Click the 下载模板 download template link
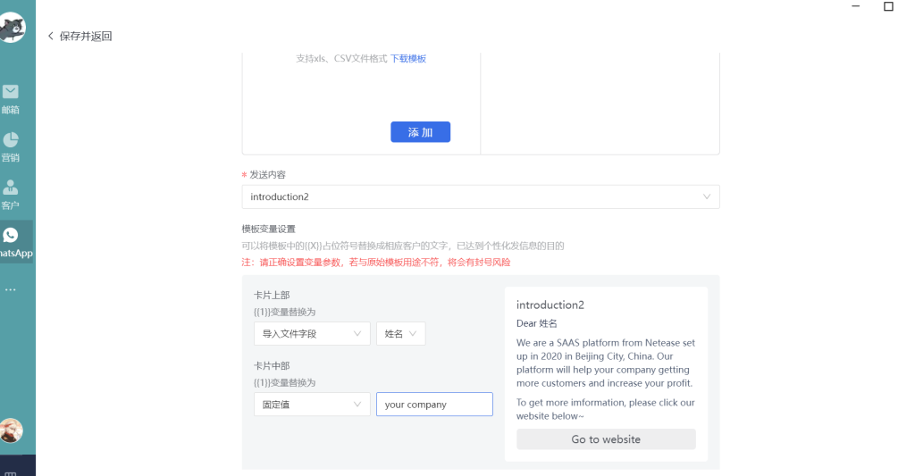The image size is (915, 476). (x=408, y=59)
